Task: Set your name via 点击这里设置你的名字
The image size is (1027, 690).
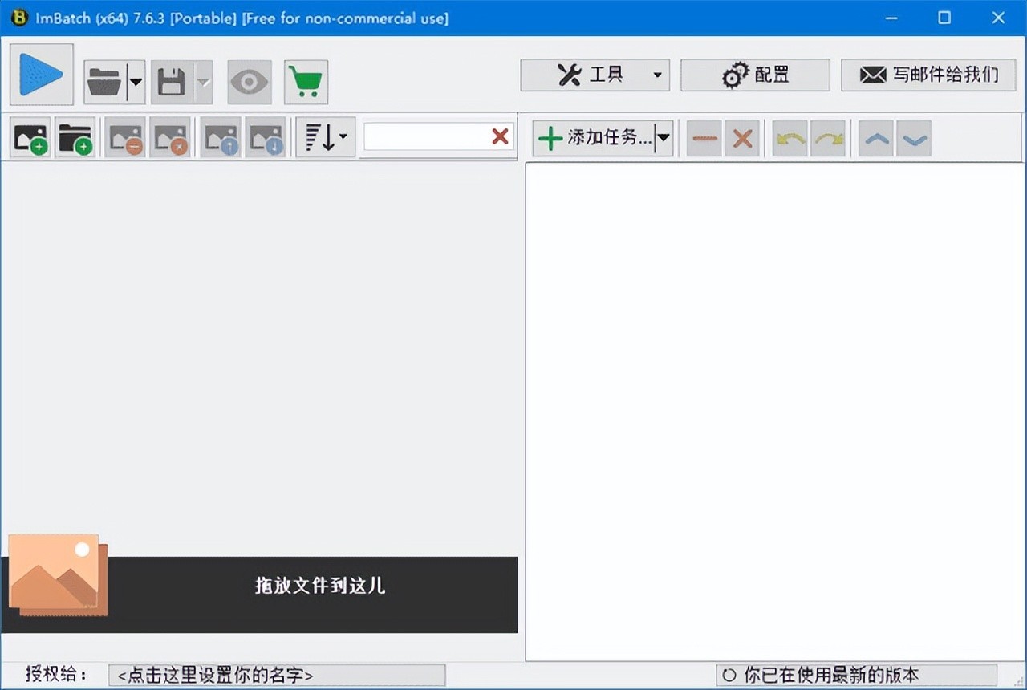Action: coord(277,675)
